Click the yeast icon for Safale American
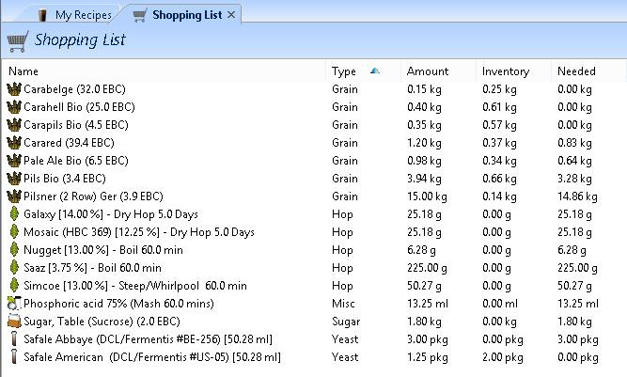627x377 pixels. tap(14, 357)
